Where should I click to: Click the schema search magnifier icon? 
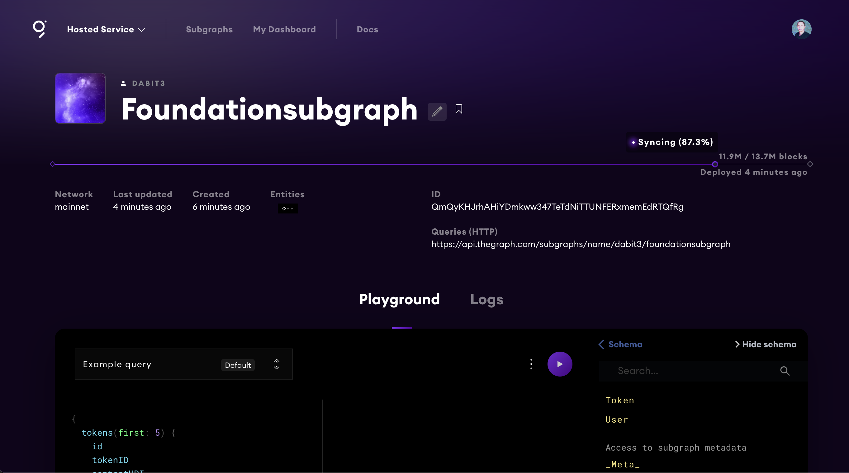click(785, 371)
